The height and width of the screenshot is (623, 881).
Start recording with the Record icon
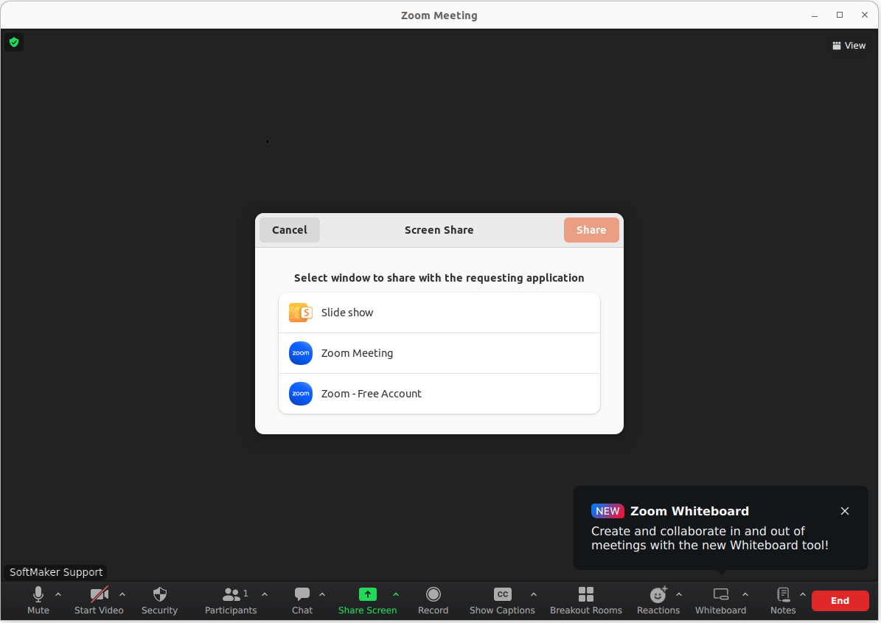tap(433, 594)
